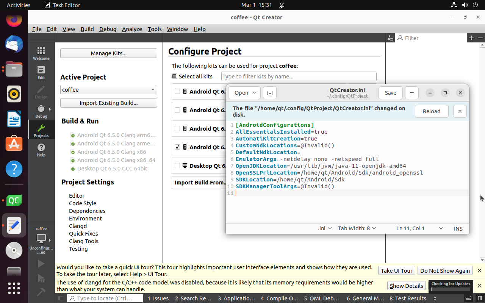Open the 8 Test Results pane

[x=408, y=298]
